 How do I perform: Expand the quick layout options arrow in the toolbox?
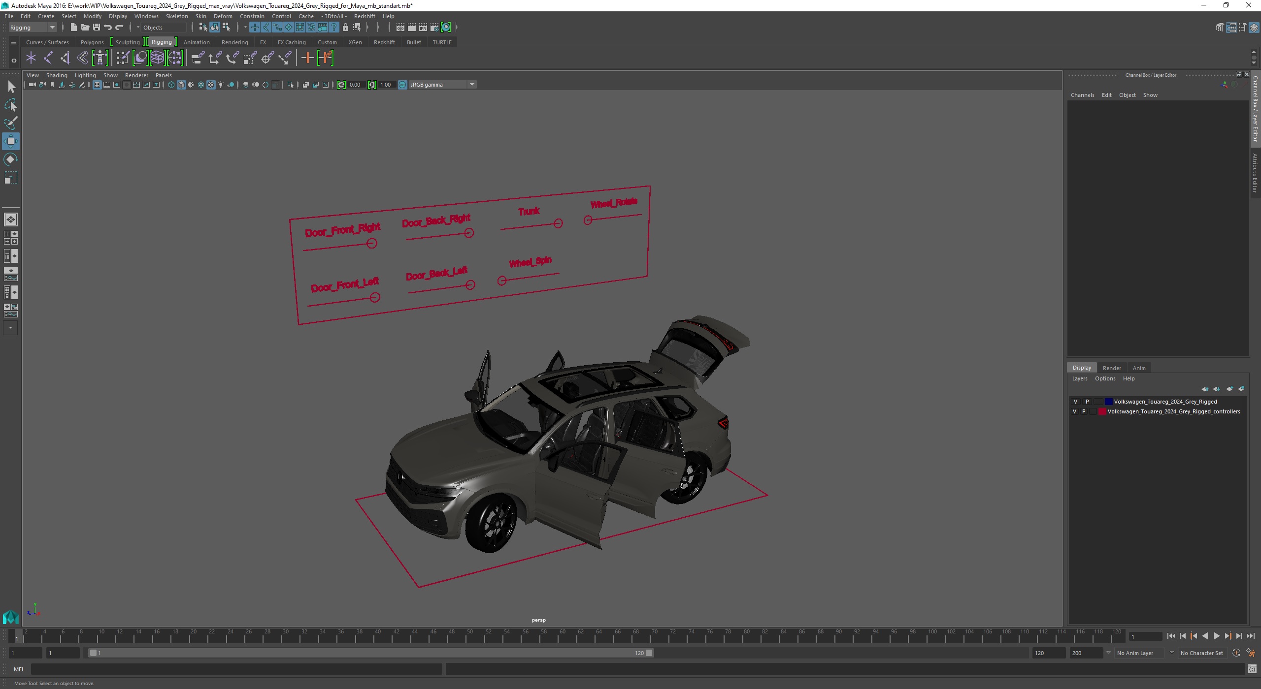(x=10, y=328)
